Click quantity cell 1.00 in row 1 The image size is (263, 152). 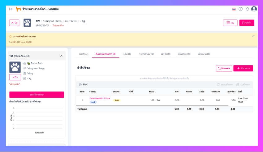click(152, 100)
